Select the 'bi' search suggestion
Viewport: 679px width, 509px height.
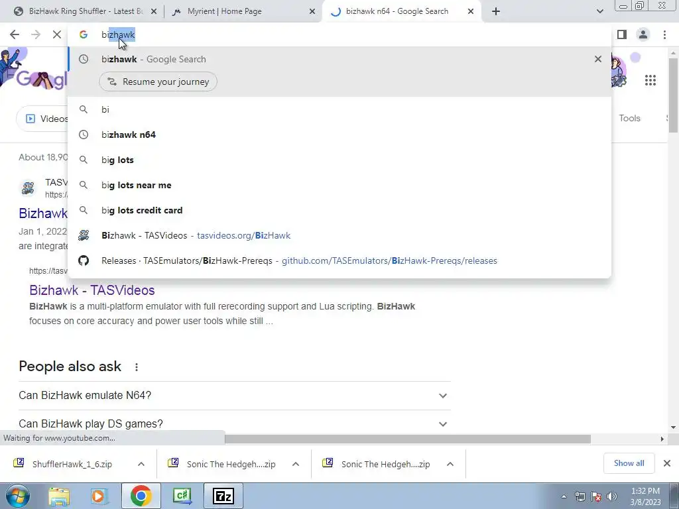pos(339,109)
